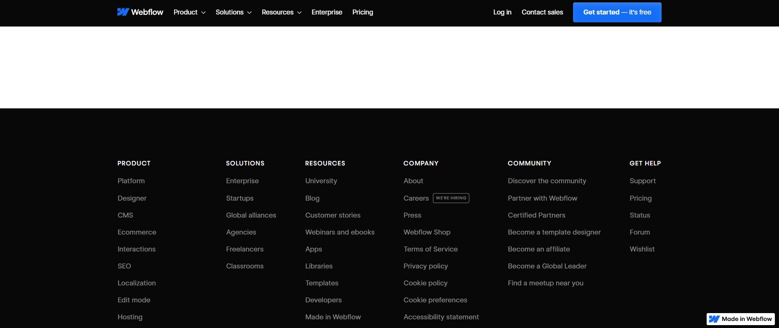Open Become an affiliate link
This screenshot has height=328, width=779.
(x=539, y=249)
